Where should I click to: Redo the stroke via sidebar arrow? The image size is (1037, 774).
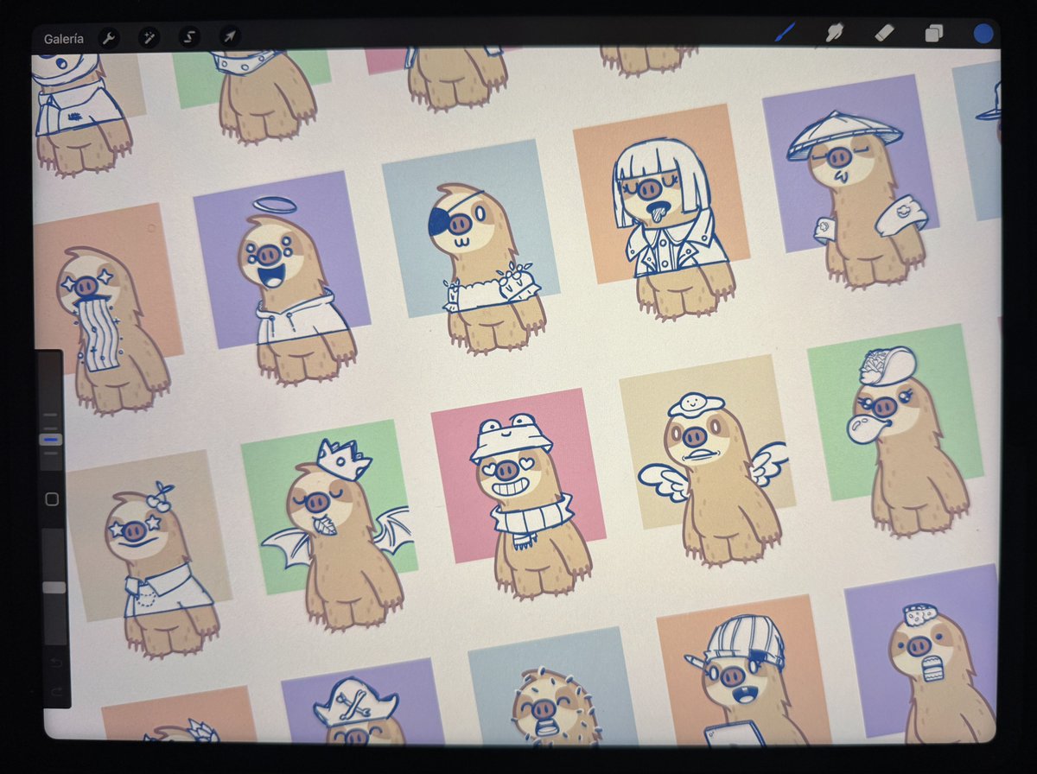[x=57, y=692]
